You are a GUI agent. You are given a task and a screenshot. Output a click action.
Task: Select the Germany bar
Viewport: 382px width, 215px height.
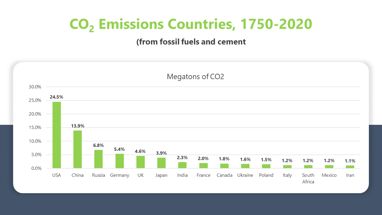(120, 161)
